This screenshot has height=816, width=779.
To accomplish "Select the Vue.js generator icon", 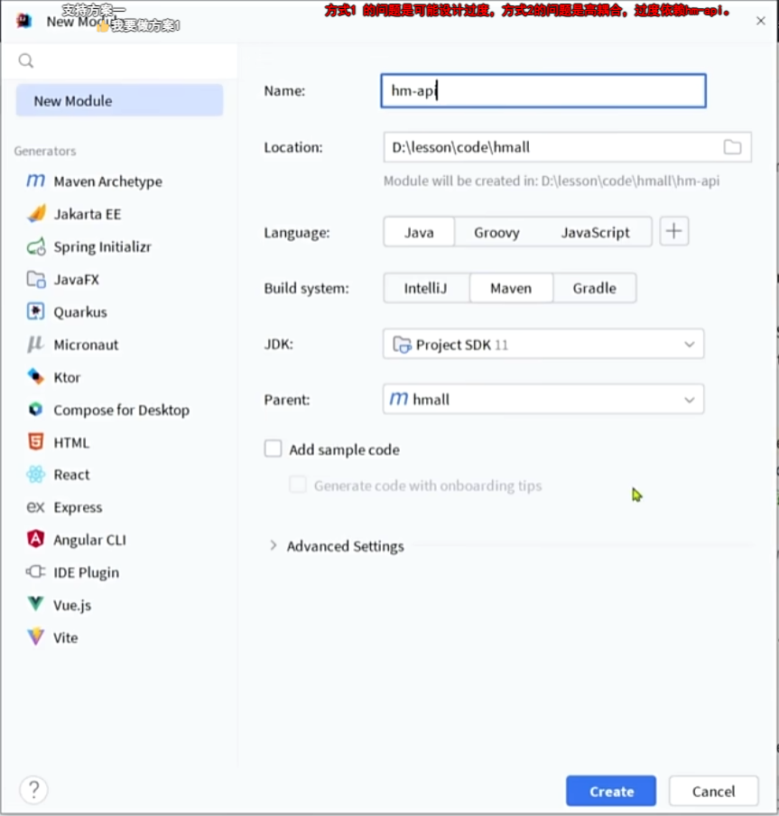I will [x=35, y=604].
